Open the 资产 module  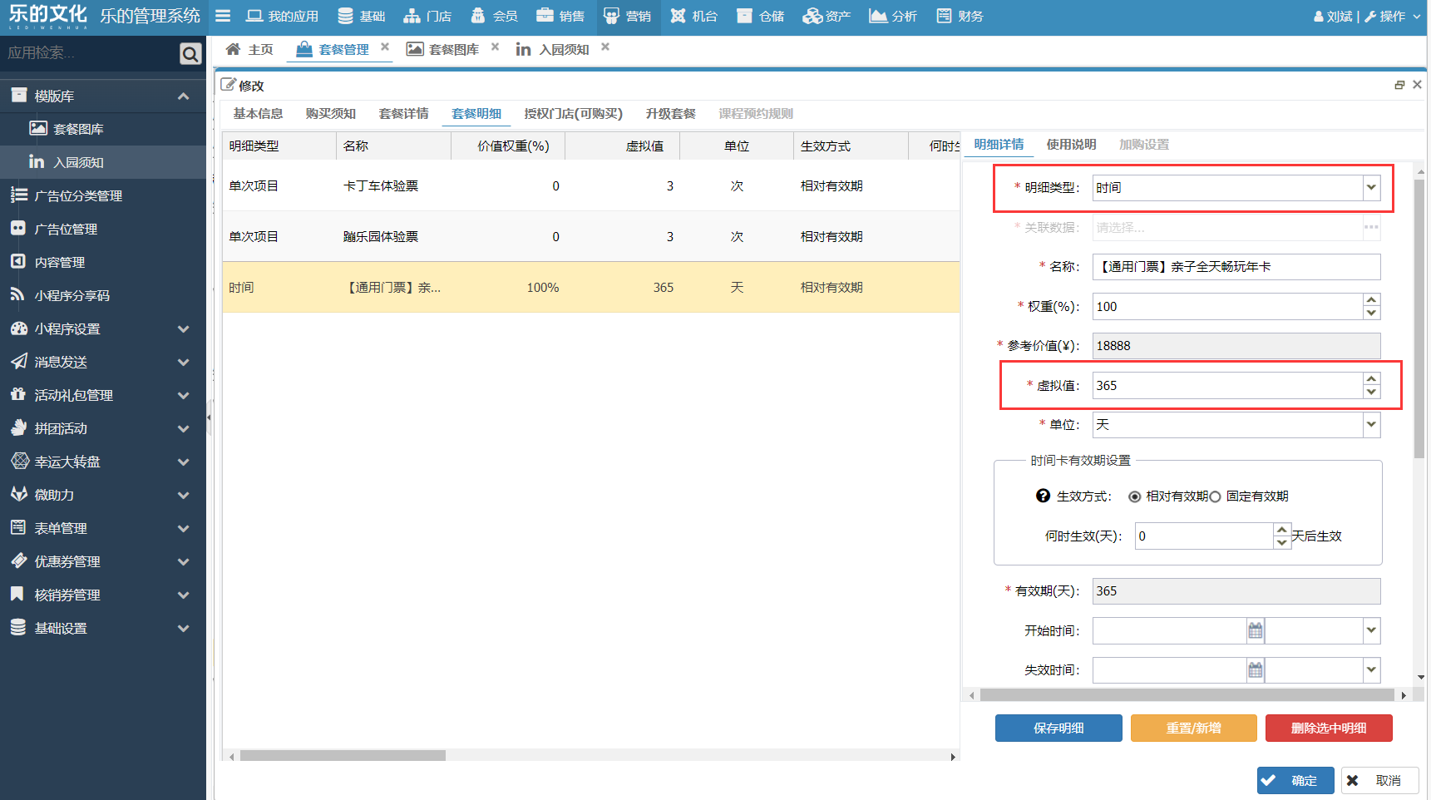(x=827, y=16)
